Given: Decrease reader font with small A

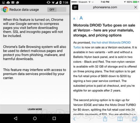Looking at the screenshot, I should 74,19.
